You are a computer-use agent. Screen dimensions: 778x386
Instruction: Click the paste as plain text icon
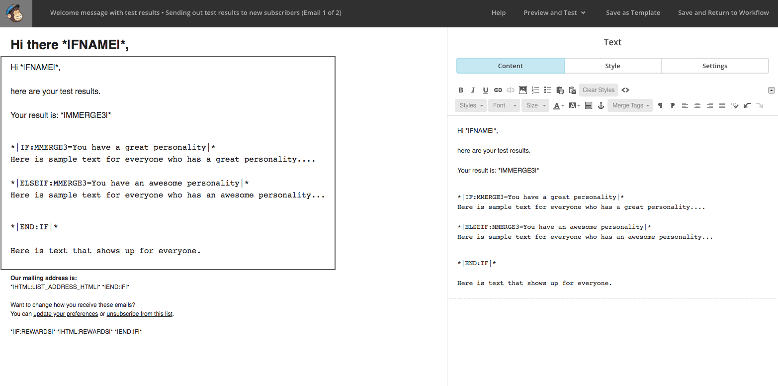coord(560,90)
